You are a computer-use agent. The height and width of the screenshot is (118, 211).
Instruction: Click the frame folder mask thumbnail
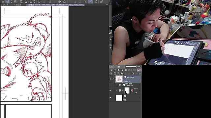pos(127,90)
